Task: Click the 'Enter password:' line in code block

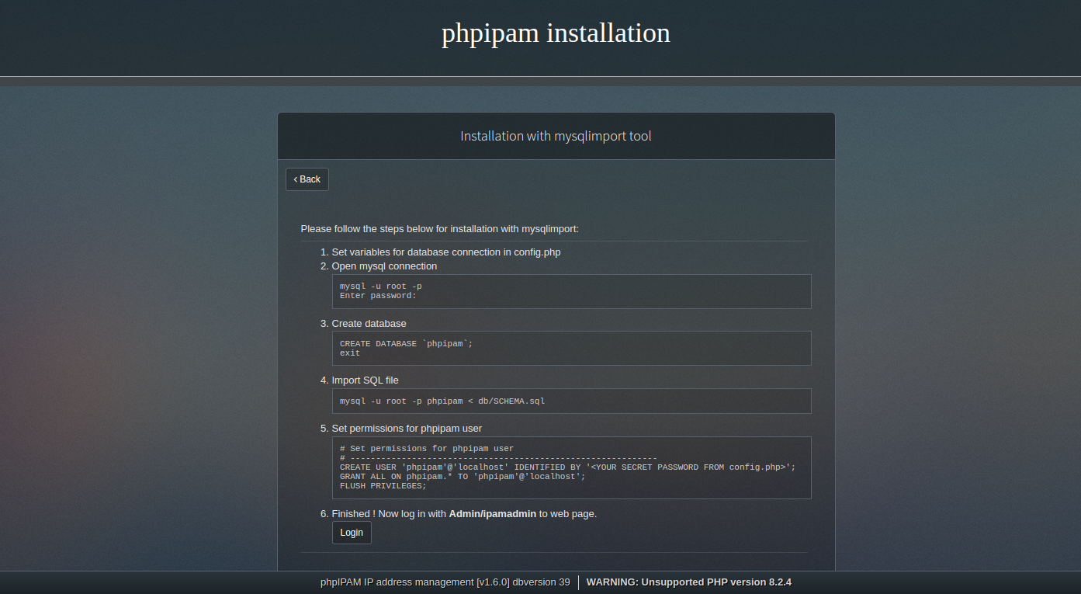Action: [x=378, y=296]
